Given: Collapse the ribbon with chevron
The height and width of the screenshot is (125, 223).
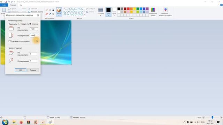Looking at the screenshot, I should click(x=218, y=5).
